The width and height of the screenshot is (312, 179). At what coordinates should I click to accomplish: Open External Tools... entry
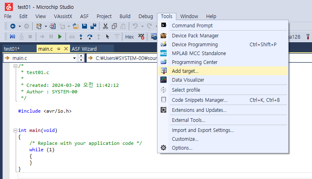tap(223, 120)
